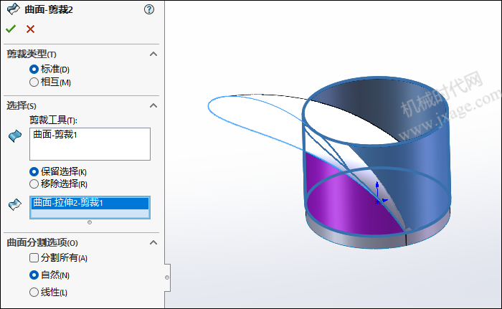Select 线性(L) split option
502x309 pixels.
pyautogui.click(x=34, y=293)
